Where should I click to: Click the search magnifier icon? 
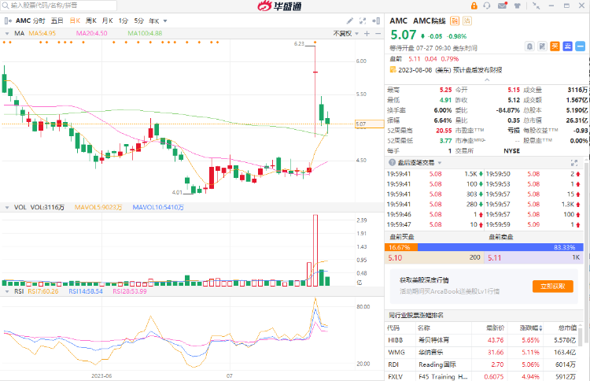6,6
